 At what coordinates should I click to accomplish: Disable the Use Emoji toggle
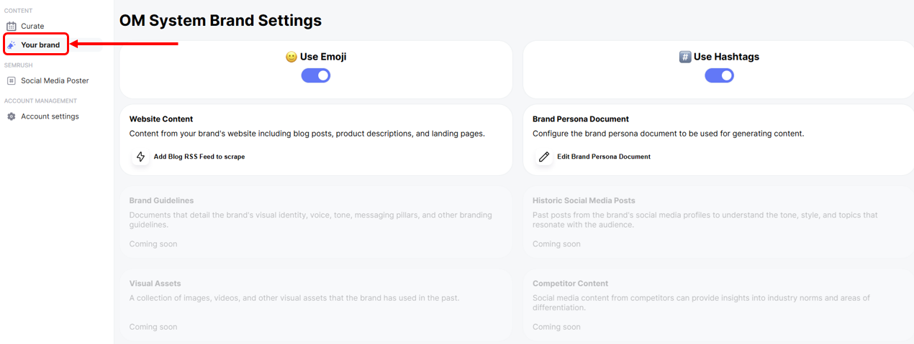click(316, 75)
